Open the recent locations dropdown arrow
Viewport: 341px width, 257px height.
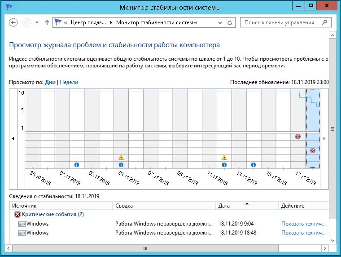click(x=37, y=22)
